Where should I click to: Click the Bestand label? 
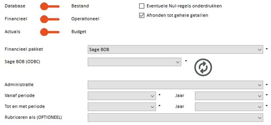coord(80,6)
